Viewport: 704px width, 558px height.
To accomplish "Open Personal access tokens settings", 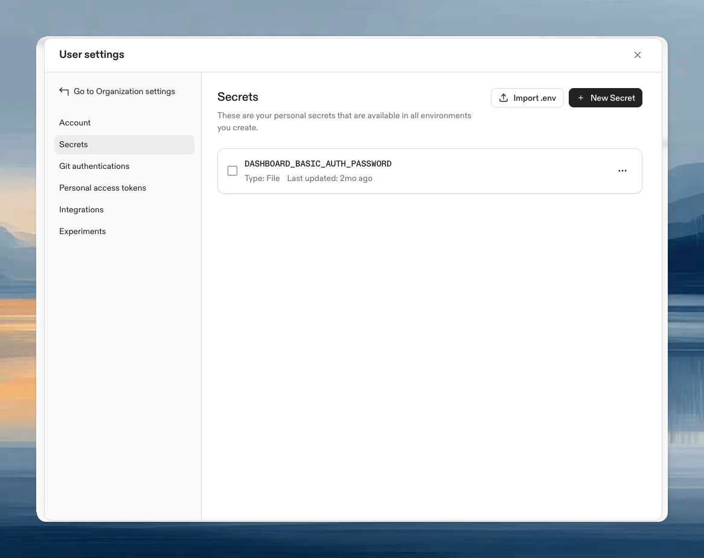I will coord(103,188).
